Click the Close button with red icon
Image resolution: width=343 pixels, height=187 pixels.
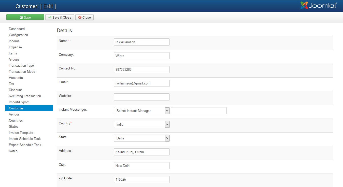click(x=84, y=17)
